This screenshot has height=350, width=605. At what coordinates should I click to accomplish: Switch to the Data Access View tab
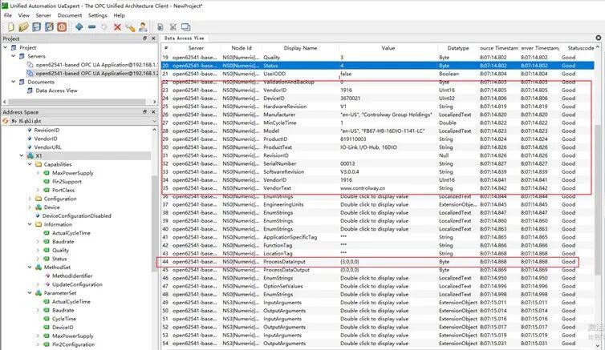tap(184, 38)
